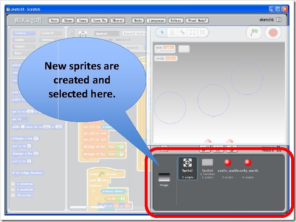The height and width of the screenshot is (222, 296).
Task: Click the 'if on edge, bounce' block
Action: [28, 173]
